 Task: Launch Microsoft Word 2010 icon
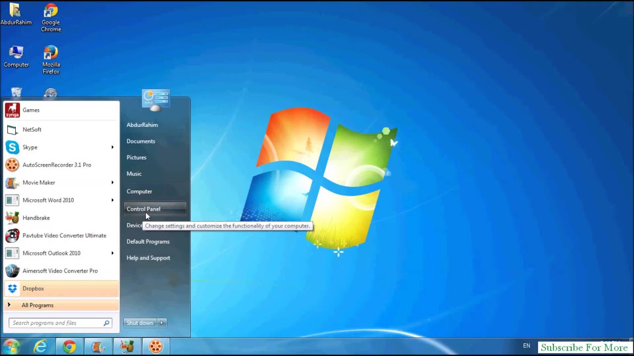point(12,200)
